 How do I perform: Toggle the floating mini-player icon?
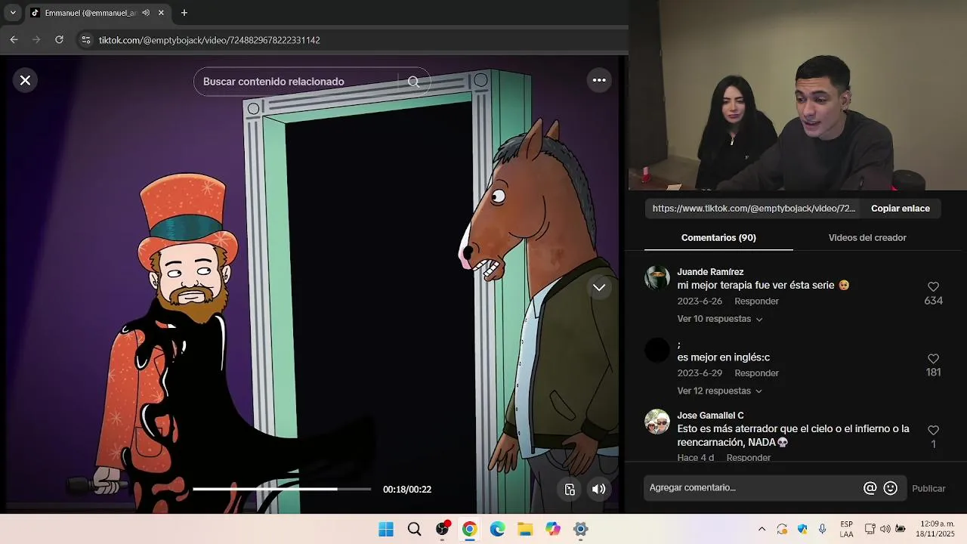click(570, 490)
